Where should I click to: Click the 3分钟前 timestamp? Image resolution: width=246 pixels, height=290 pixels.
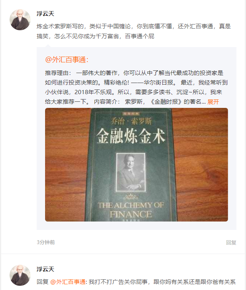[45, 242]
